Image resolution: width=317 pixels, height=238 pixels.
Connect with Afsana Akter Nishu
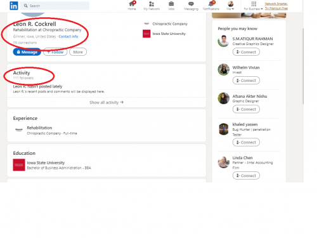click(246, 109)
